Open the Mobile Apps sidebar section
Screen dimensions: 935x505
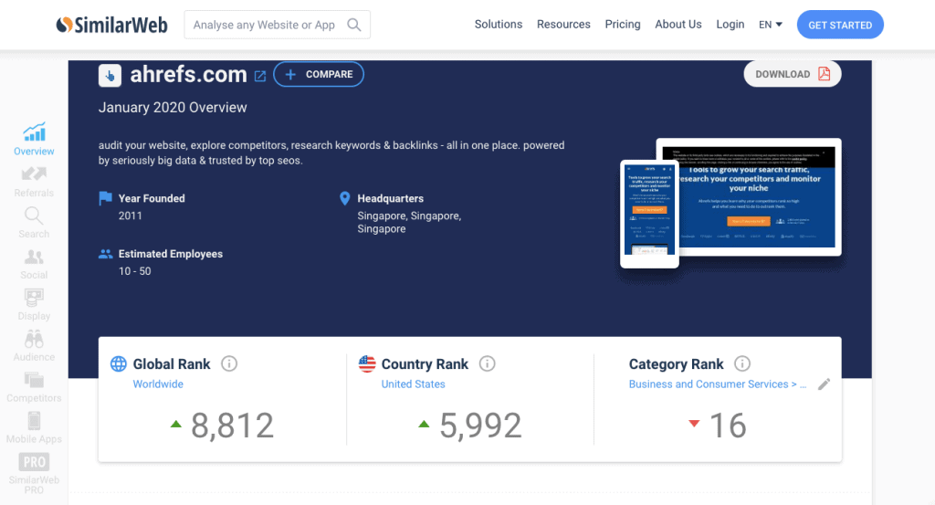point(34,428)
